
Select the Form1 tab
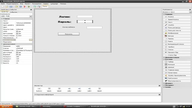(x=45, y=6)
